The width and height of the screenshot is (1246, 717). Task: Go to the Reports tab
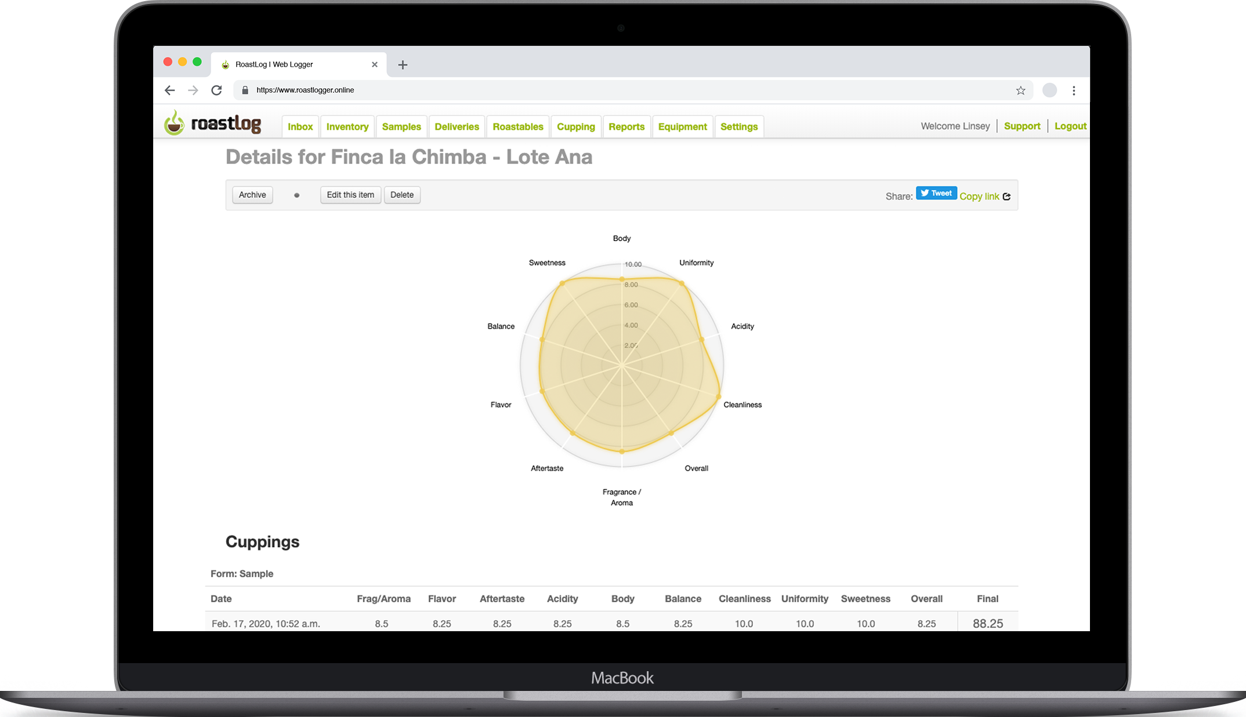pos(626,126)
